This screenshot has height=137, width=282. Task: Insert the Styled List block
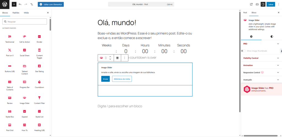click(39, 114)
